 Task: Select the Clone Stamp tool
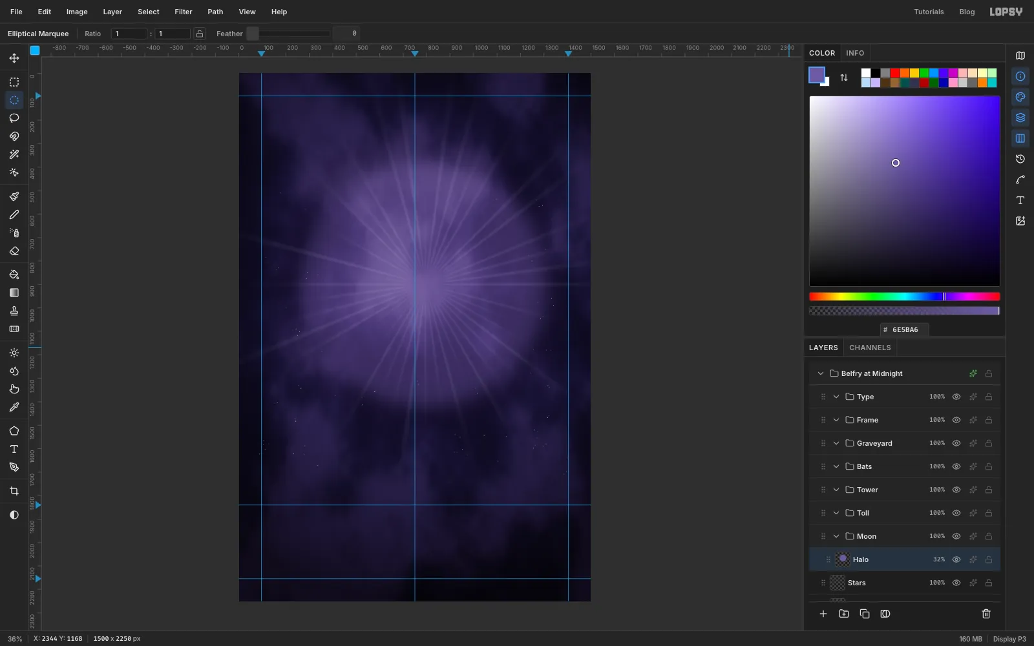click(x=14, y=311)
